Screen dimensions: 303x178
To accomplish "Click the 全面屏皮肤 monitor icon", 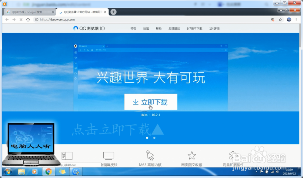I will [x=108, y=156].
